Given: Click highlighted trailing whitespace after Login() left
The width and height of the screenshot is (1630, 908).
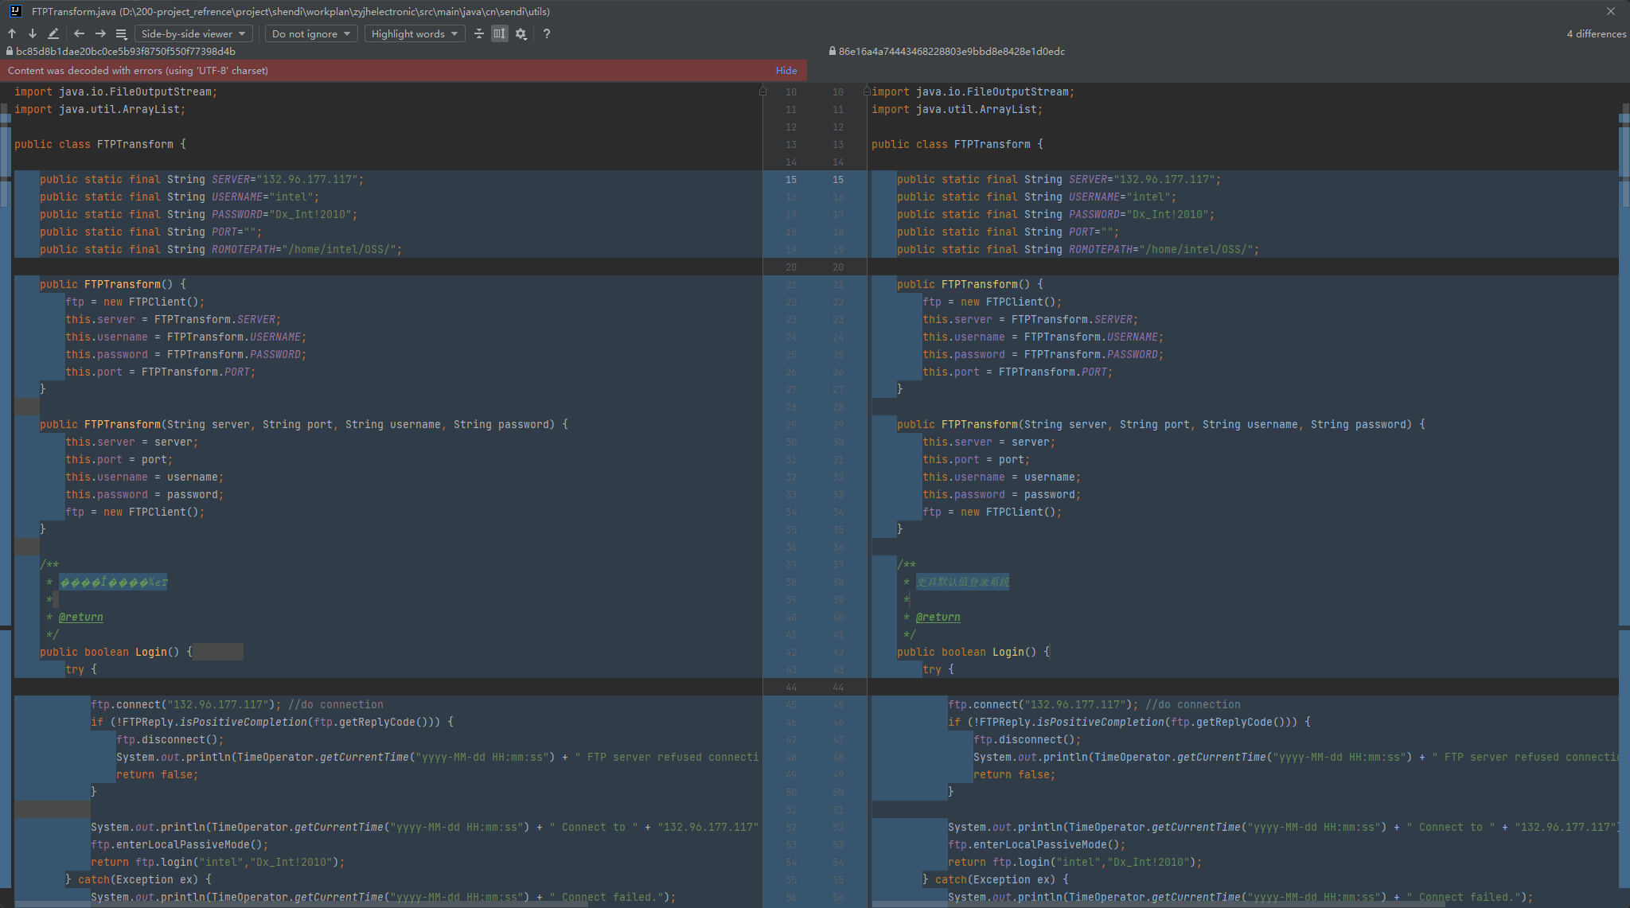Looking at the screenshot, I should 218,652.
